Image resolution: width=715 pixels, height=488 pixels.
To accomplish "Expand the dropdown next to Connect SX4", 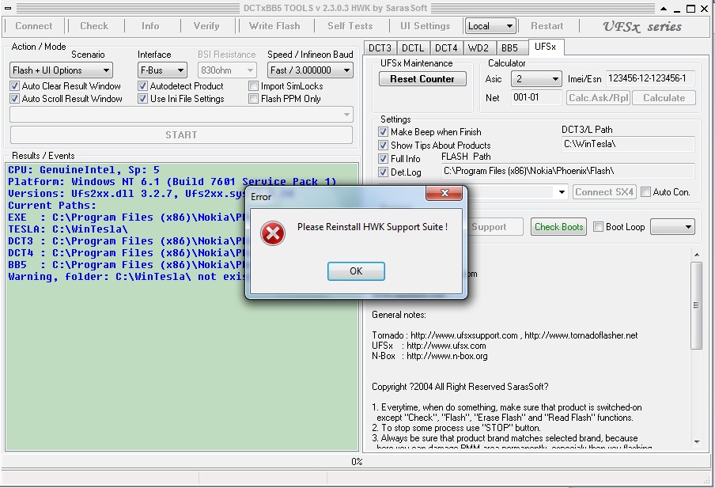I will pos(562,192).
